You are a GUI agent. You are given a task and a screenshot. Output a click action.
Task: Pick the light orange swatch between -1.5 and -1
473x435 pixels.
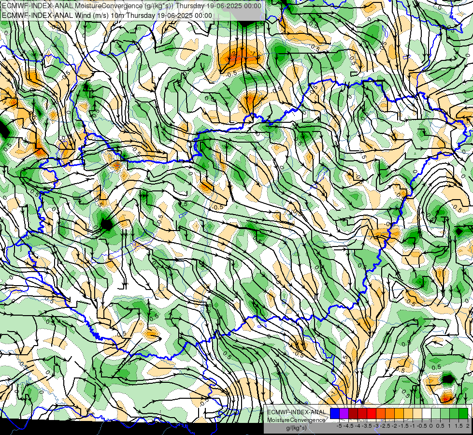(408, 413)
